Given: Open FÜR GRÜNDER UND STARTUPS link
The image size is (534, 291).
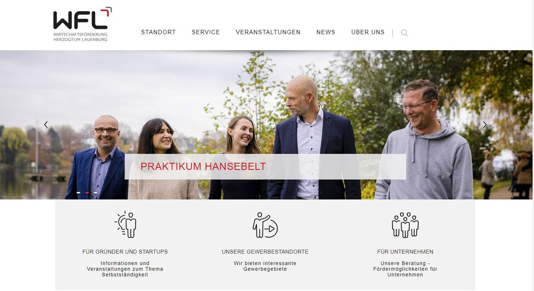Looking at the screenshot, I should click(x=125, y=252).
